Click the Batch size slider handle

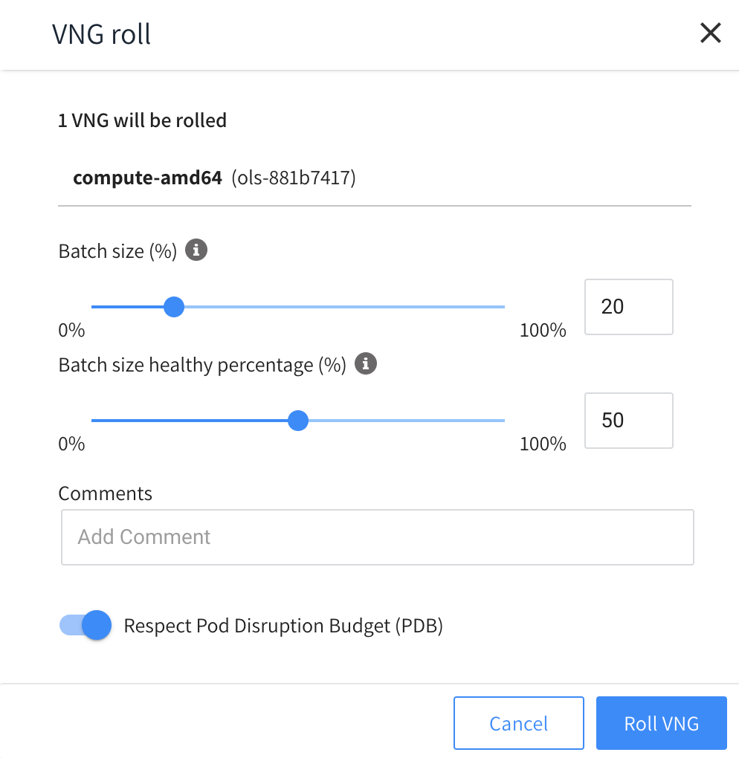click(174, 306)
